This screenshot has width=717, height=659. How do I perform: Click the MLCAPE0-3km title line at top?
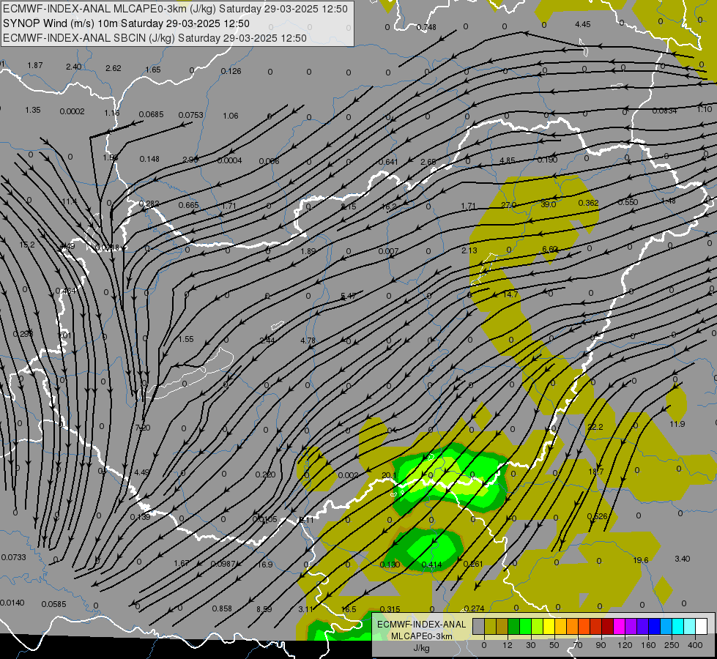[176, 9]
